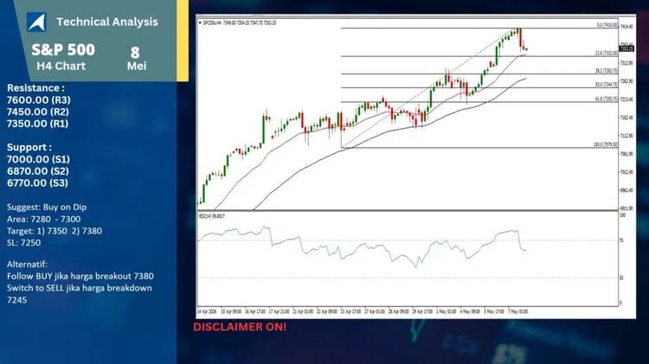Click the RSI 70 level axis label

(621, 240)
